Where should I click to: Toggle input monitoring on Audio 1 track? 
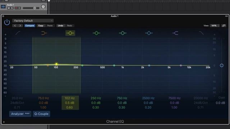coord(19,8)
